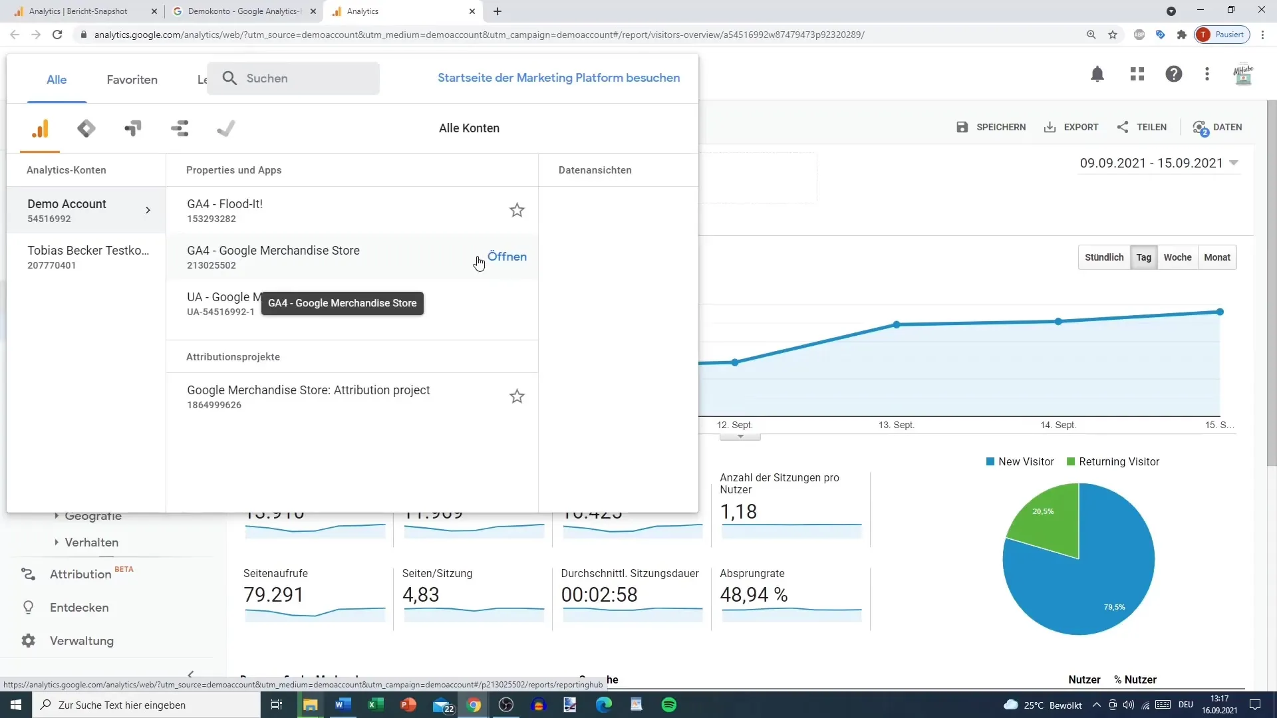The height and width of the screenshot is (718, 1277).
Task: Bookmark this page with the star
Action: point(1113,35)
